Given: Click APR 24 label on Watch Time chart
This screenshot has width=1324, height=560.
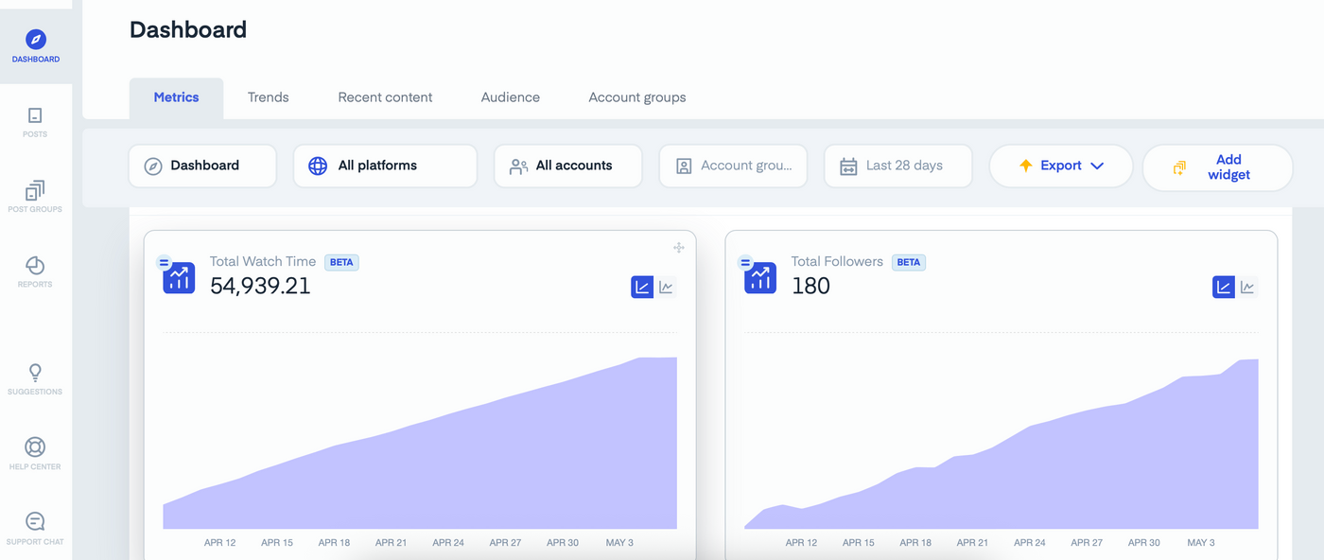Looking at the screenshot, I should point(448,543).
